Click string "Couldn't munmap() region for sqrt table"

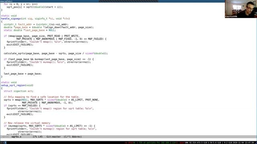point(62,129)
